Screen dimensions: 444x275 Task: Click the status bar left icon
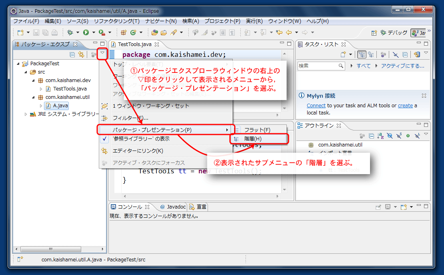click(20, 259)
